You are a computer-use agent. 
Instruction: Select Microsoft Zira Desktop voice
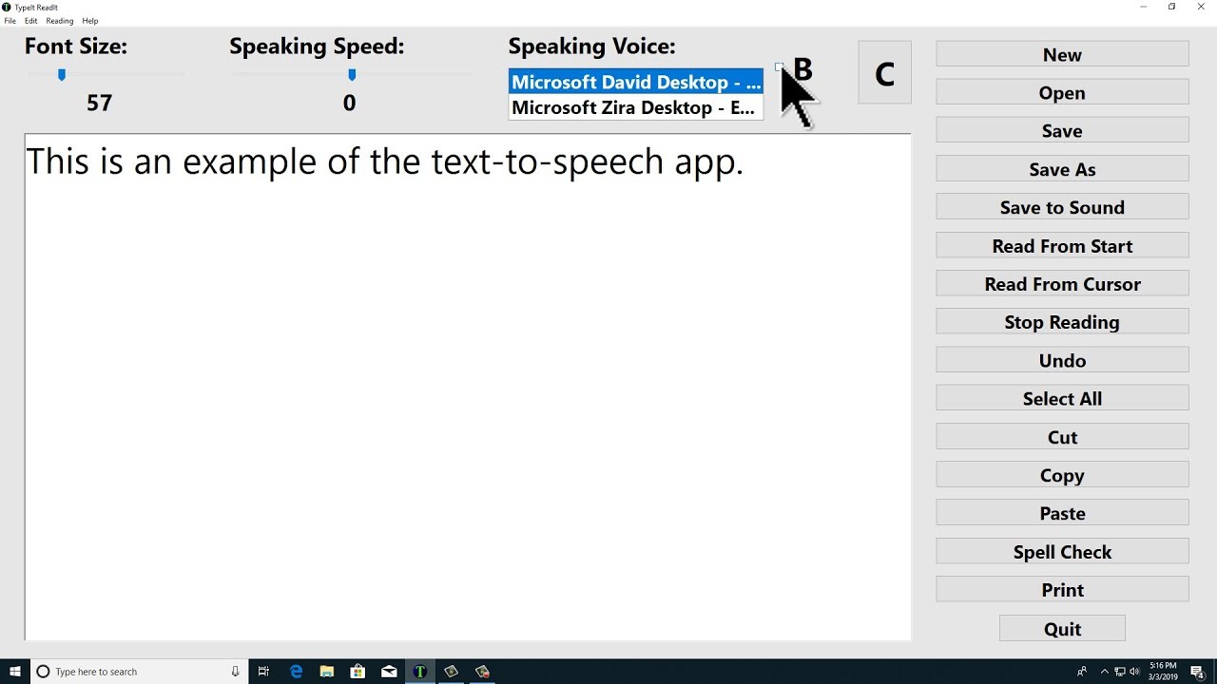636,107
